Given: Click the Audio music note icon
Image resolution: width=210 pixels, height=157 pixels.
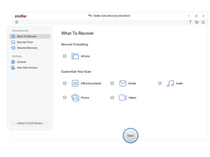Looking at the screenshot, I should click(170, 83).
